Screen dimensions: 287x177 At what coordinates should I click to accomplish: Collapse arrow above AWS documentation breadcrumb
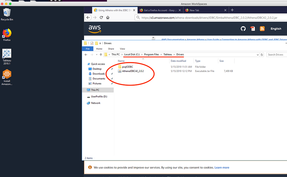(x=153, y=38)
